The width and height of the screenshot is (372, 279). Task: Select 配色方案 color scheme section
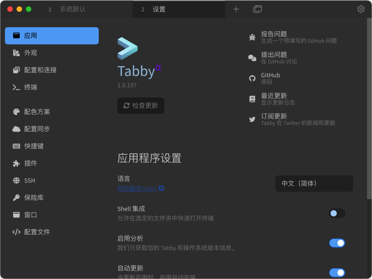[x=52, y=112]
